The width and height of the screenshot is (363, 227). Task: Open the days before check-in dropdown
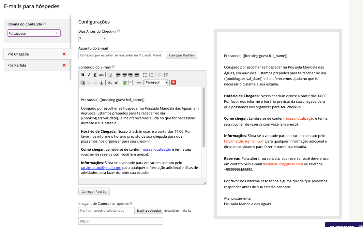coord(93,38)
